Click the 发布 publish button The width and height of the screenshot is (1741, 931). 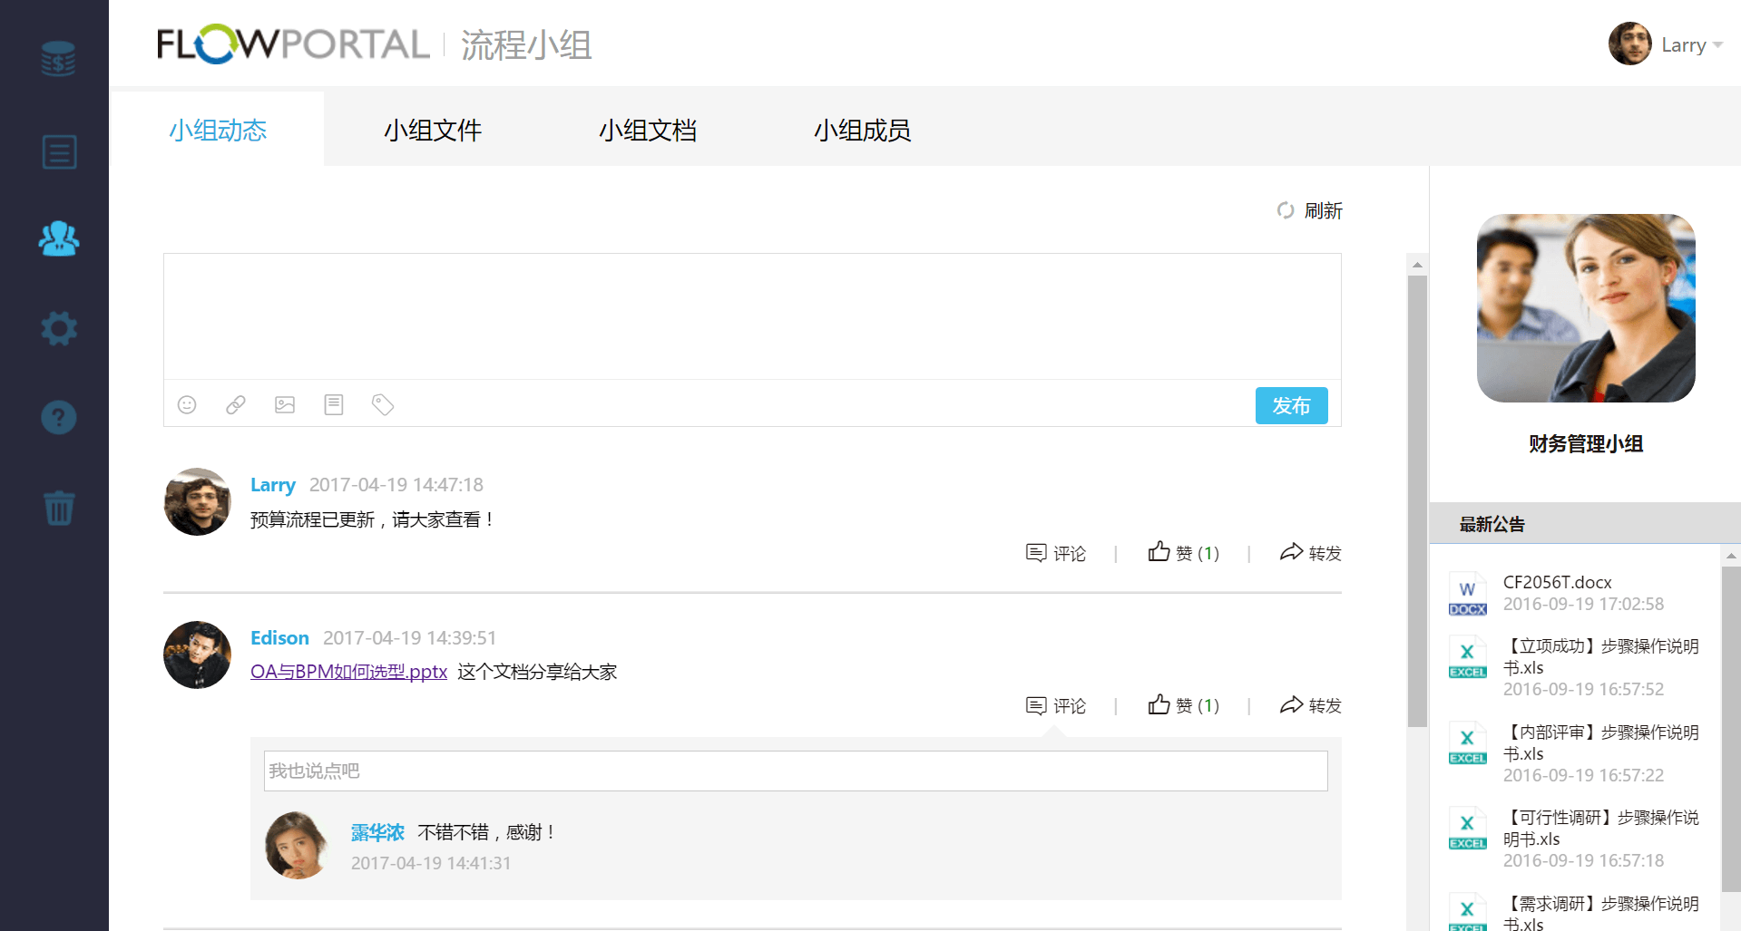pos(1291,405)
